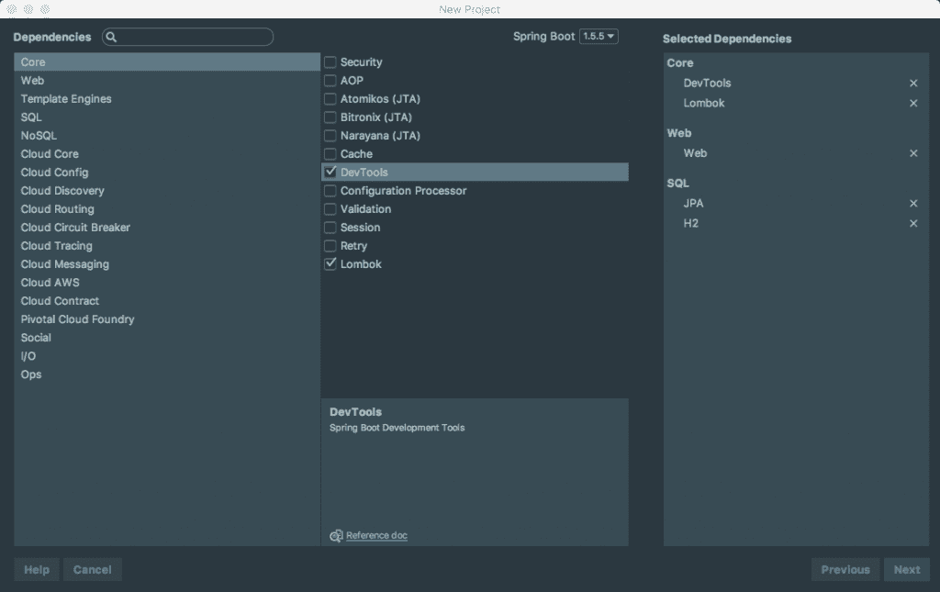940x592 pixels.
Task: Remove JPA from Selected Dependencies
Action: pyautogui.click(x=913, y=203)
